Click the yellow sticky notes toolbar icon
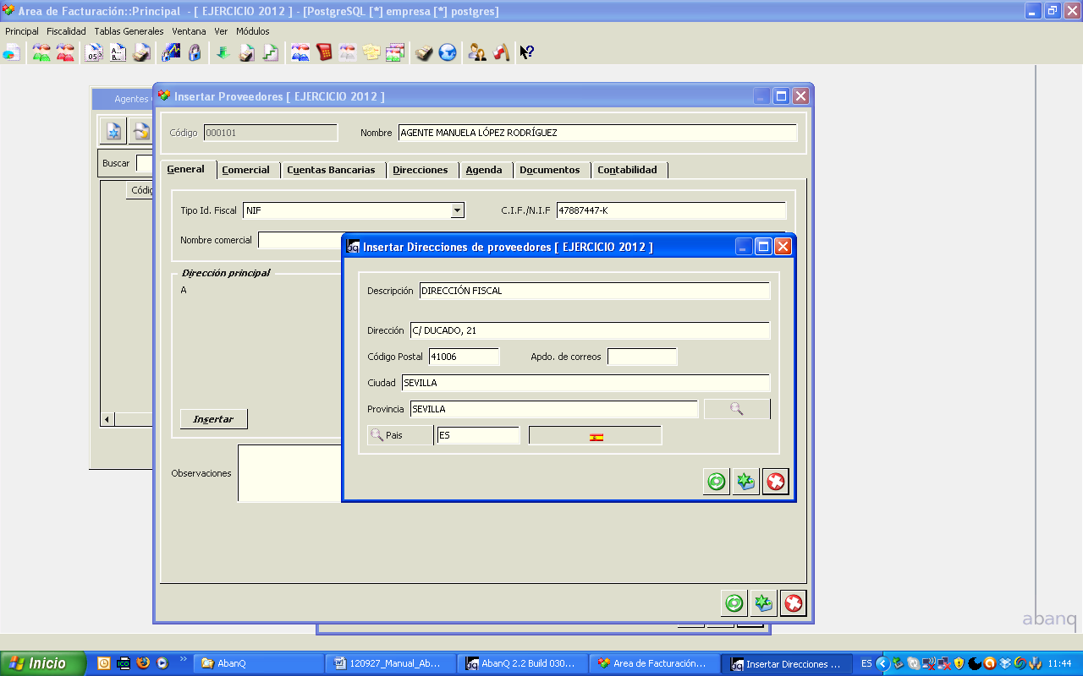The height and width of the screenshot is (676, 1083). (371, 52)
